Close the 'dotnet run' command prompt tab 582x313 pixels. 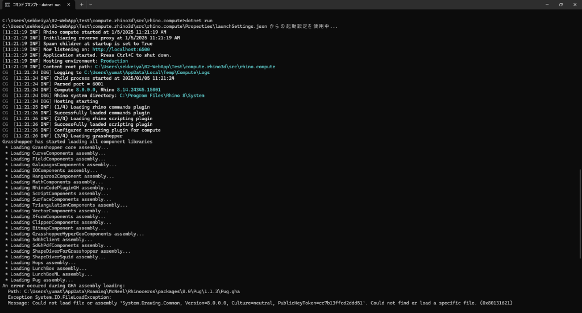pyautogui.click(x=69, y=5)
